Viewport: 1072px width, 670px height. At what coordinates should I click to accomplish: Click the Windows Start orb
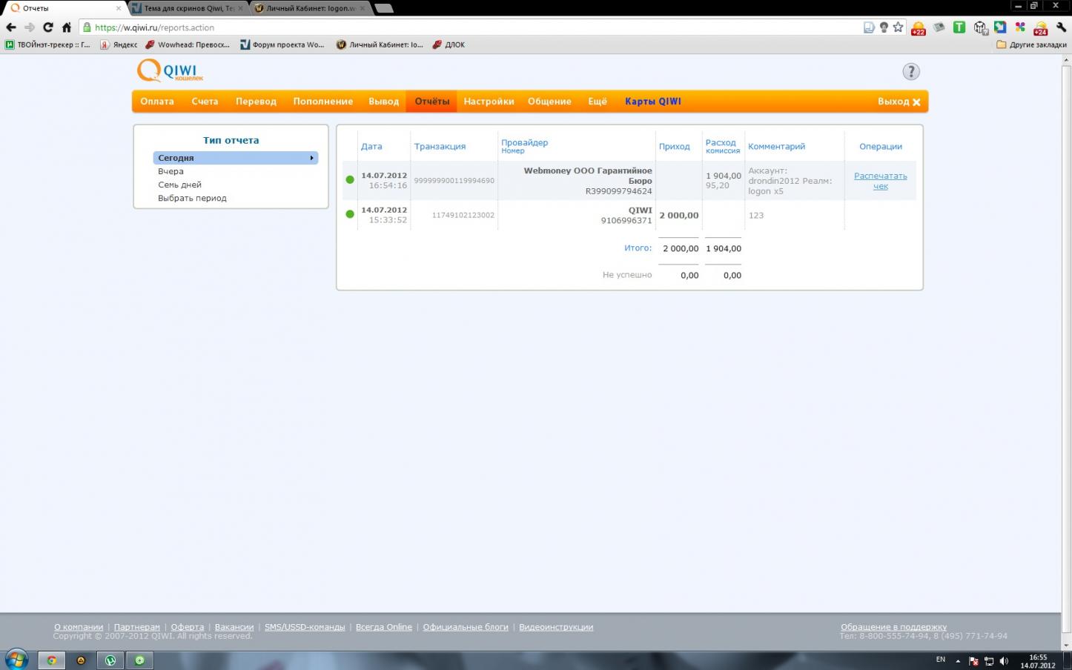tap(16, 659)
